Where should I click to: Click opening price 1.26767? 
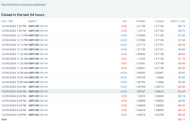[140, 91]
